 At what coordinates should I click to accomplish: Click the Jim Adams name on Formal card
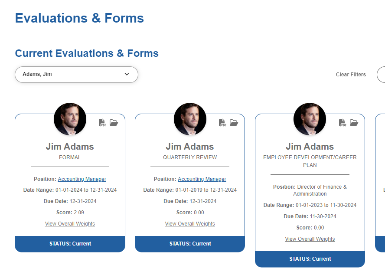tap(70, 147)
